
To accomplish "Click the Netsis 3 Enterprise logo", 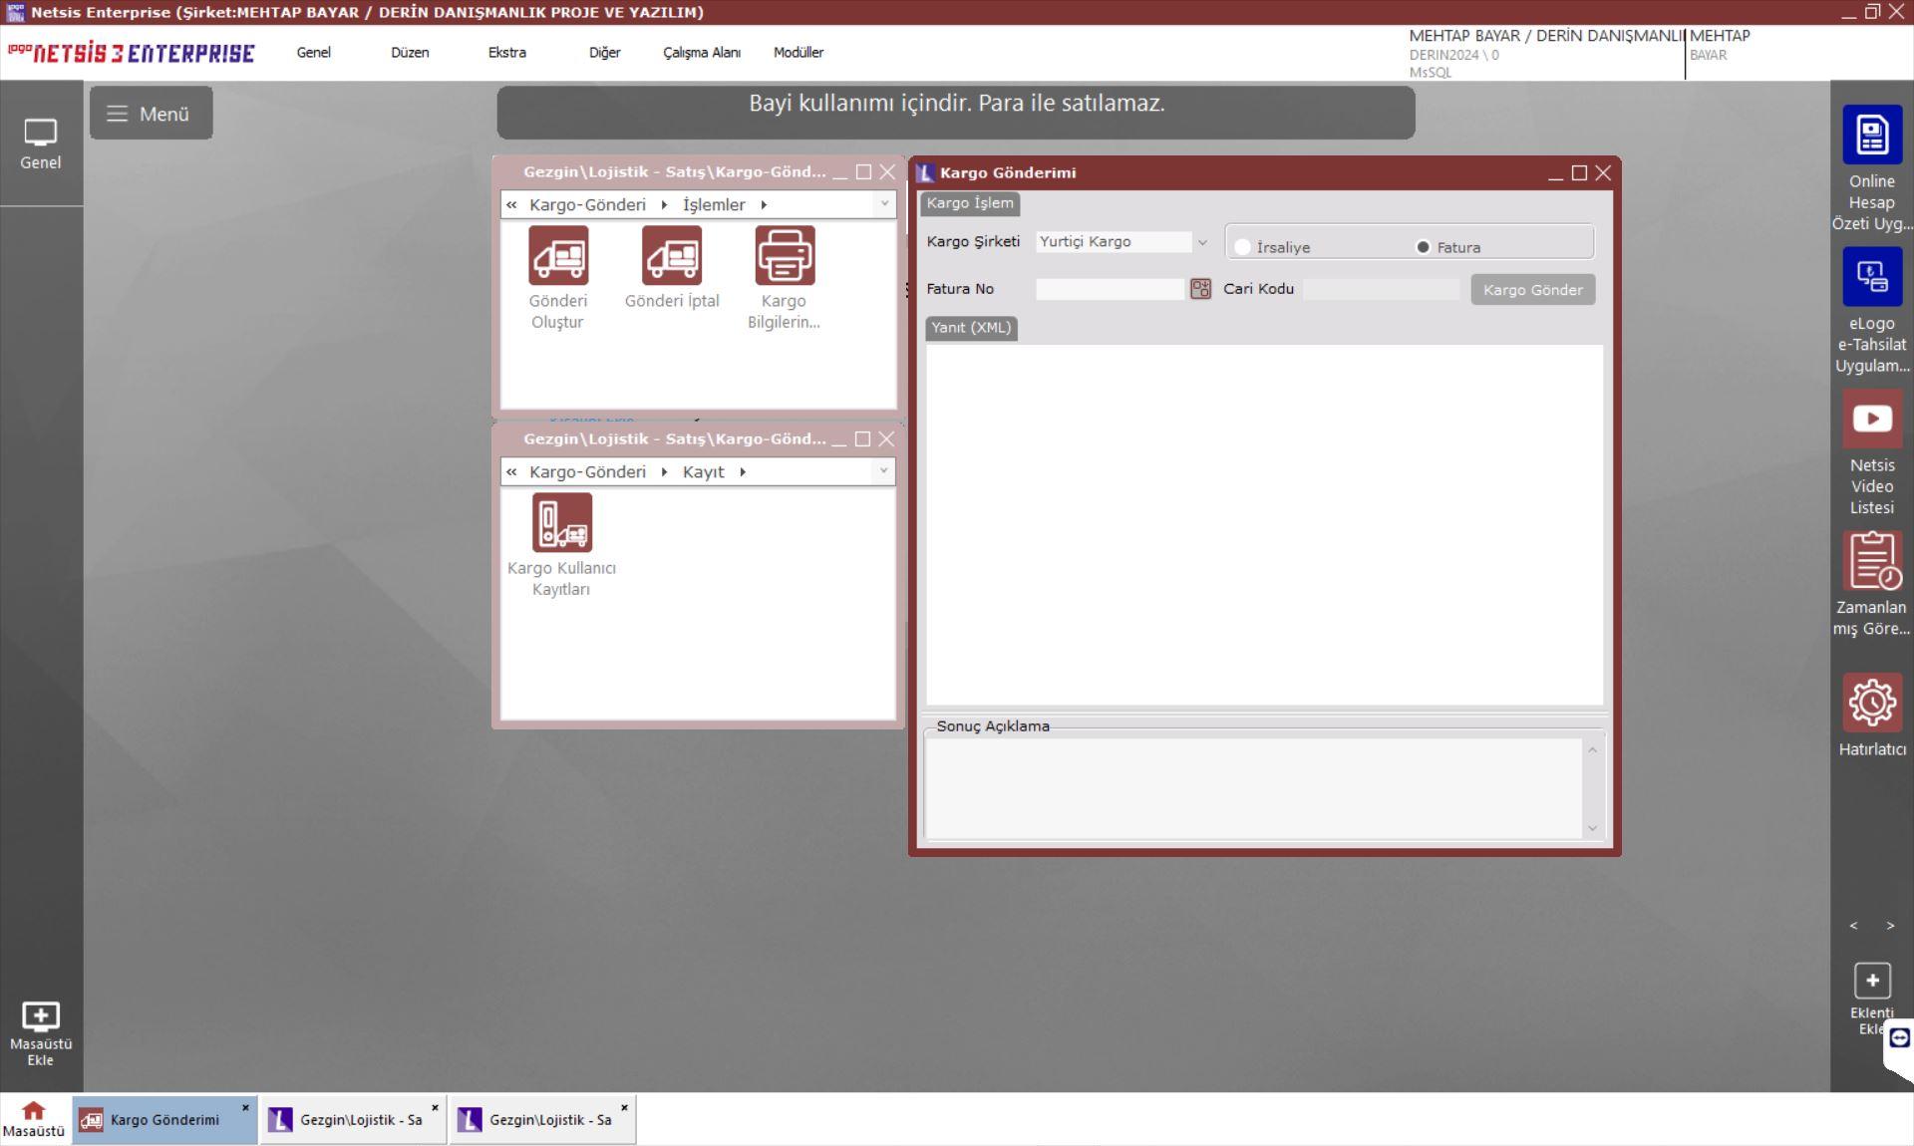I will click(131, 53).
